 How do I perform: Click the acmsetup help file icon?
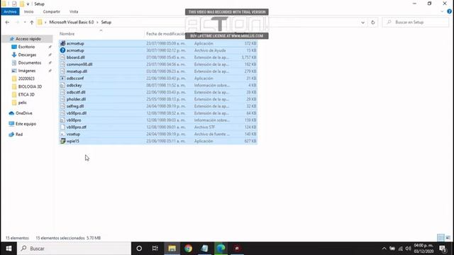(62, 50)
